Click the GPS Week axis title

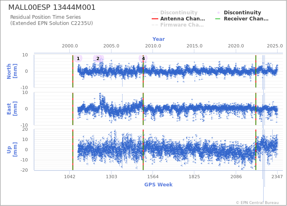coord(158,184)
